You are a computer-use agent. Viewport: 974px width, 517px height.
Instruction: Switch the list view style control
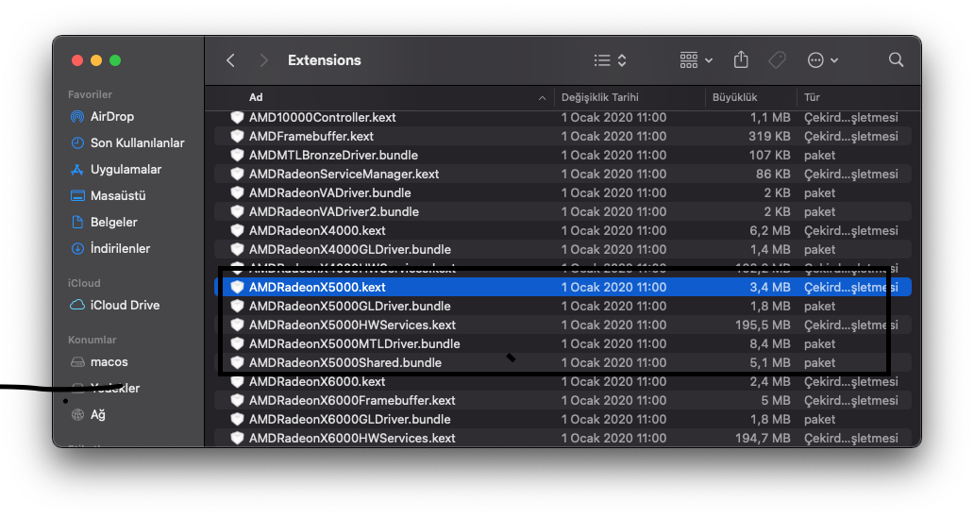click(x=610, y=60)
